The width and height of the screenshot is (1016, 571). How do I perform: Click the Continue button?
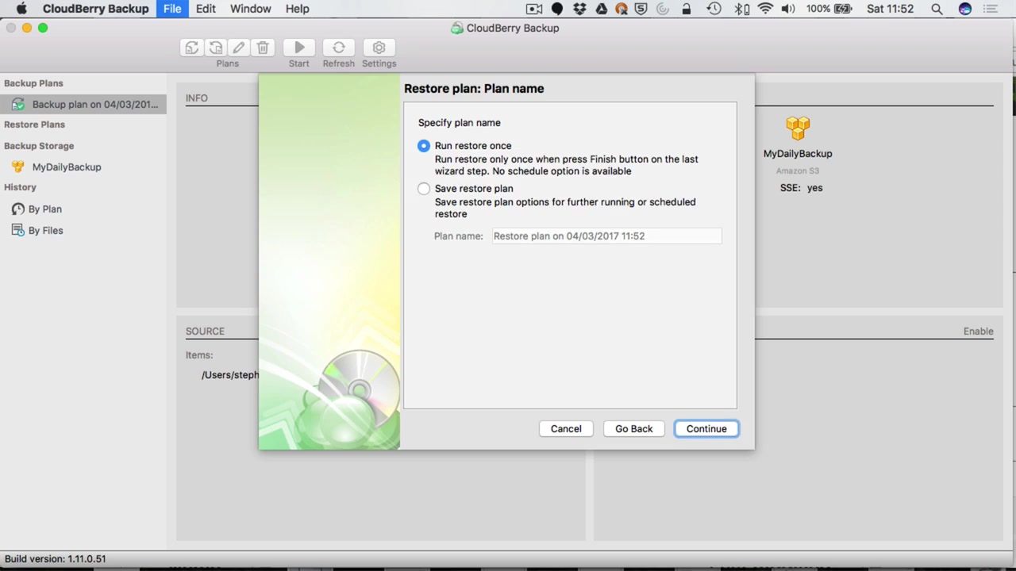pyautogui.click(x=706, y=428)
